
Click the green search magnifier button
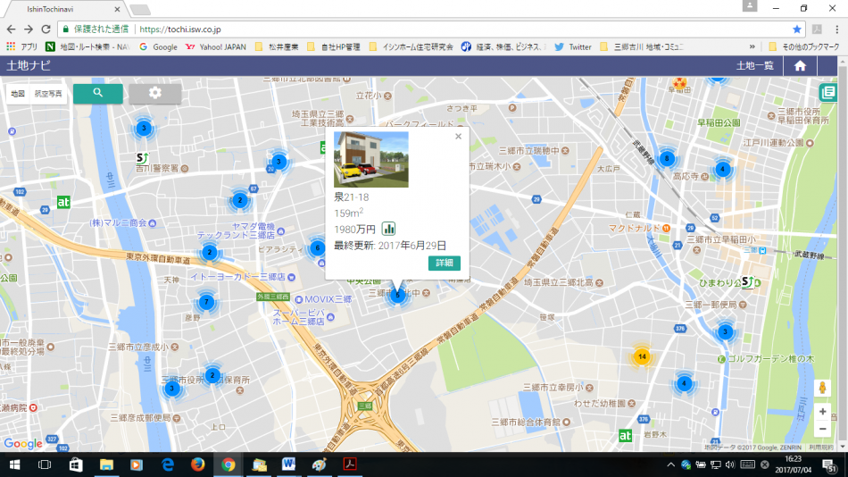point(98,93)
